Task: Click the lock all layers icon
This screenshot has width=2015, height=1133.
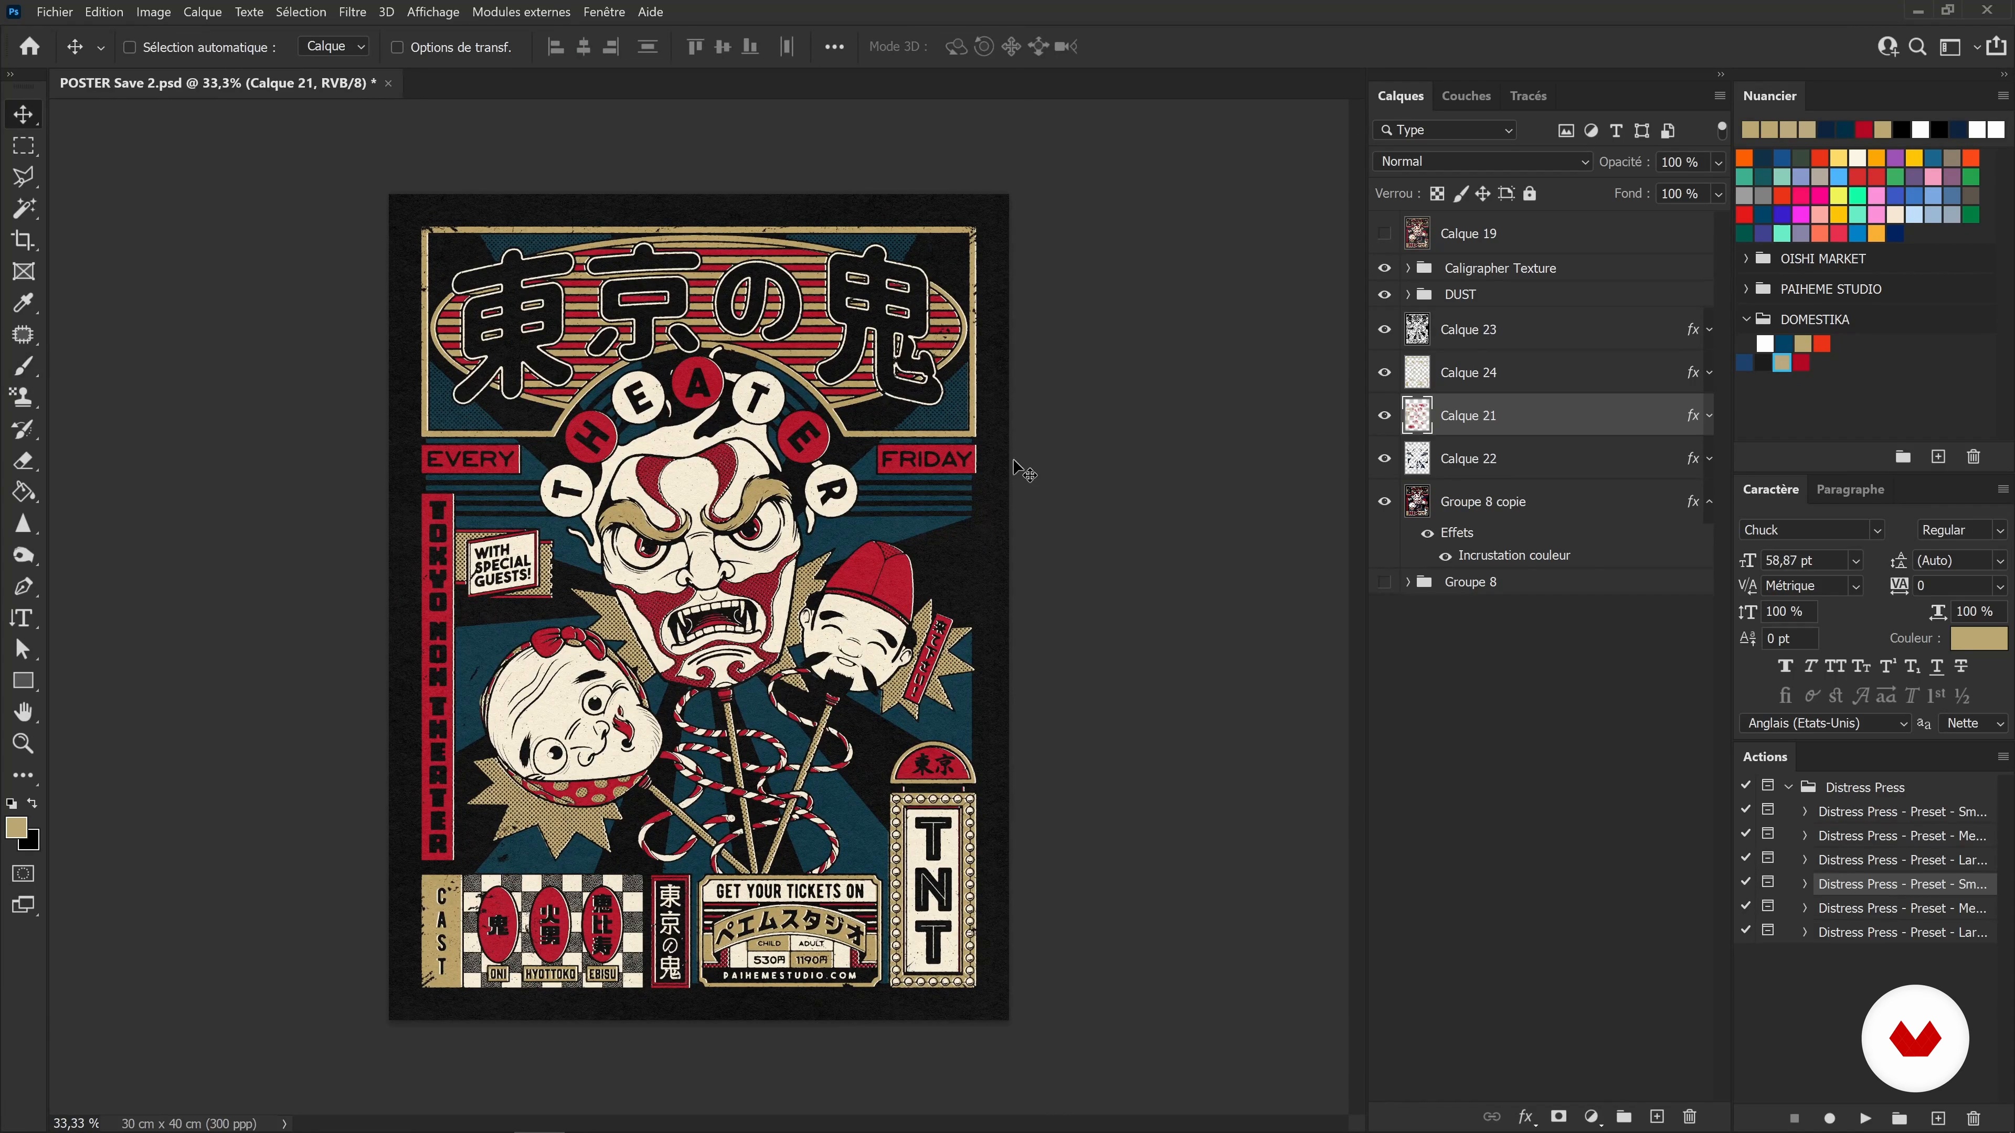Action: click(1529, 193)
